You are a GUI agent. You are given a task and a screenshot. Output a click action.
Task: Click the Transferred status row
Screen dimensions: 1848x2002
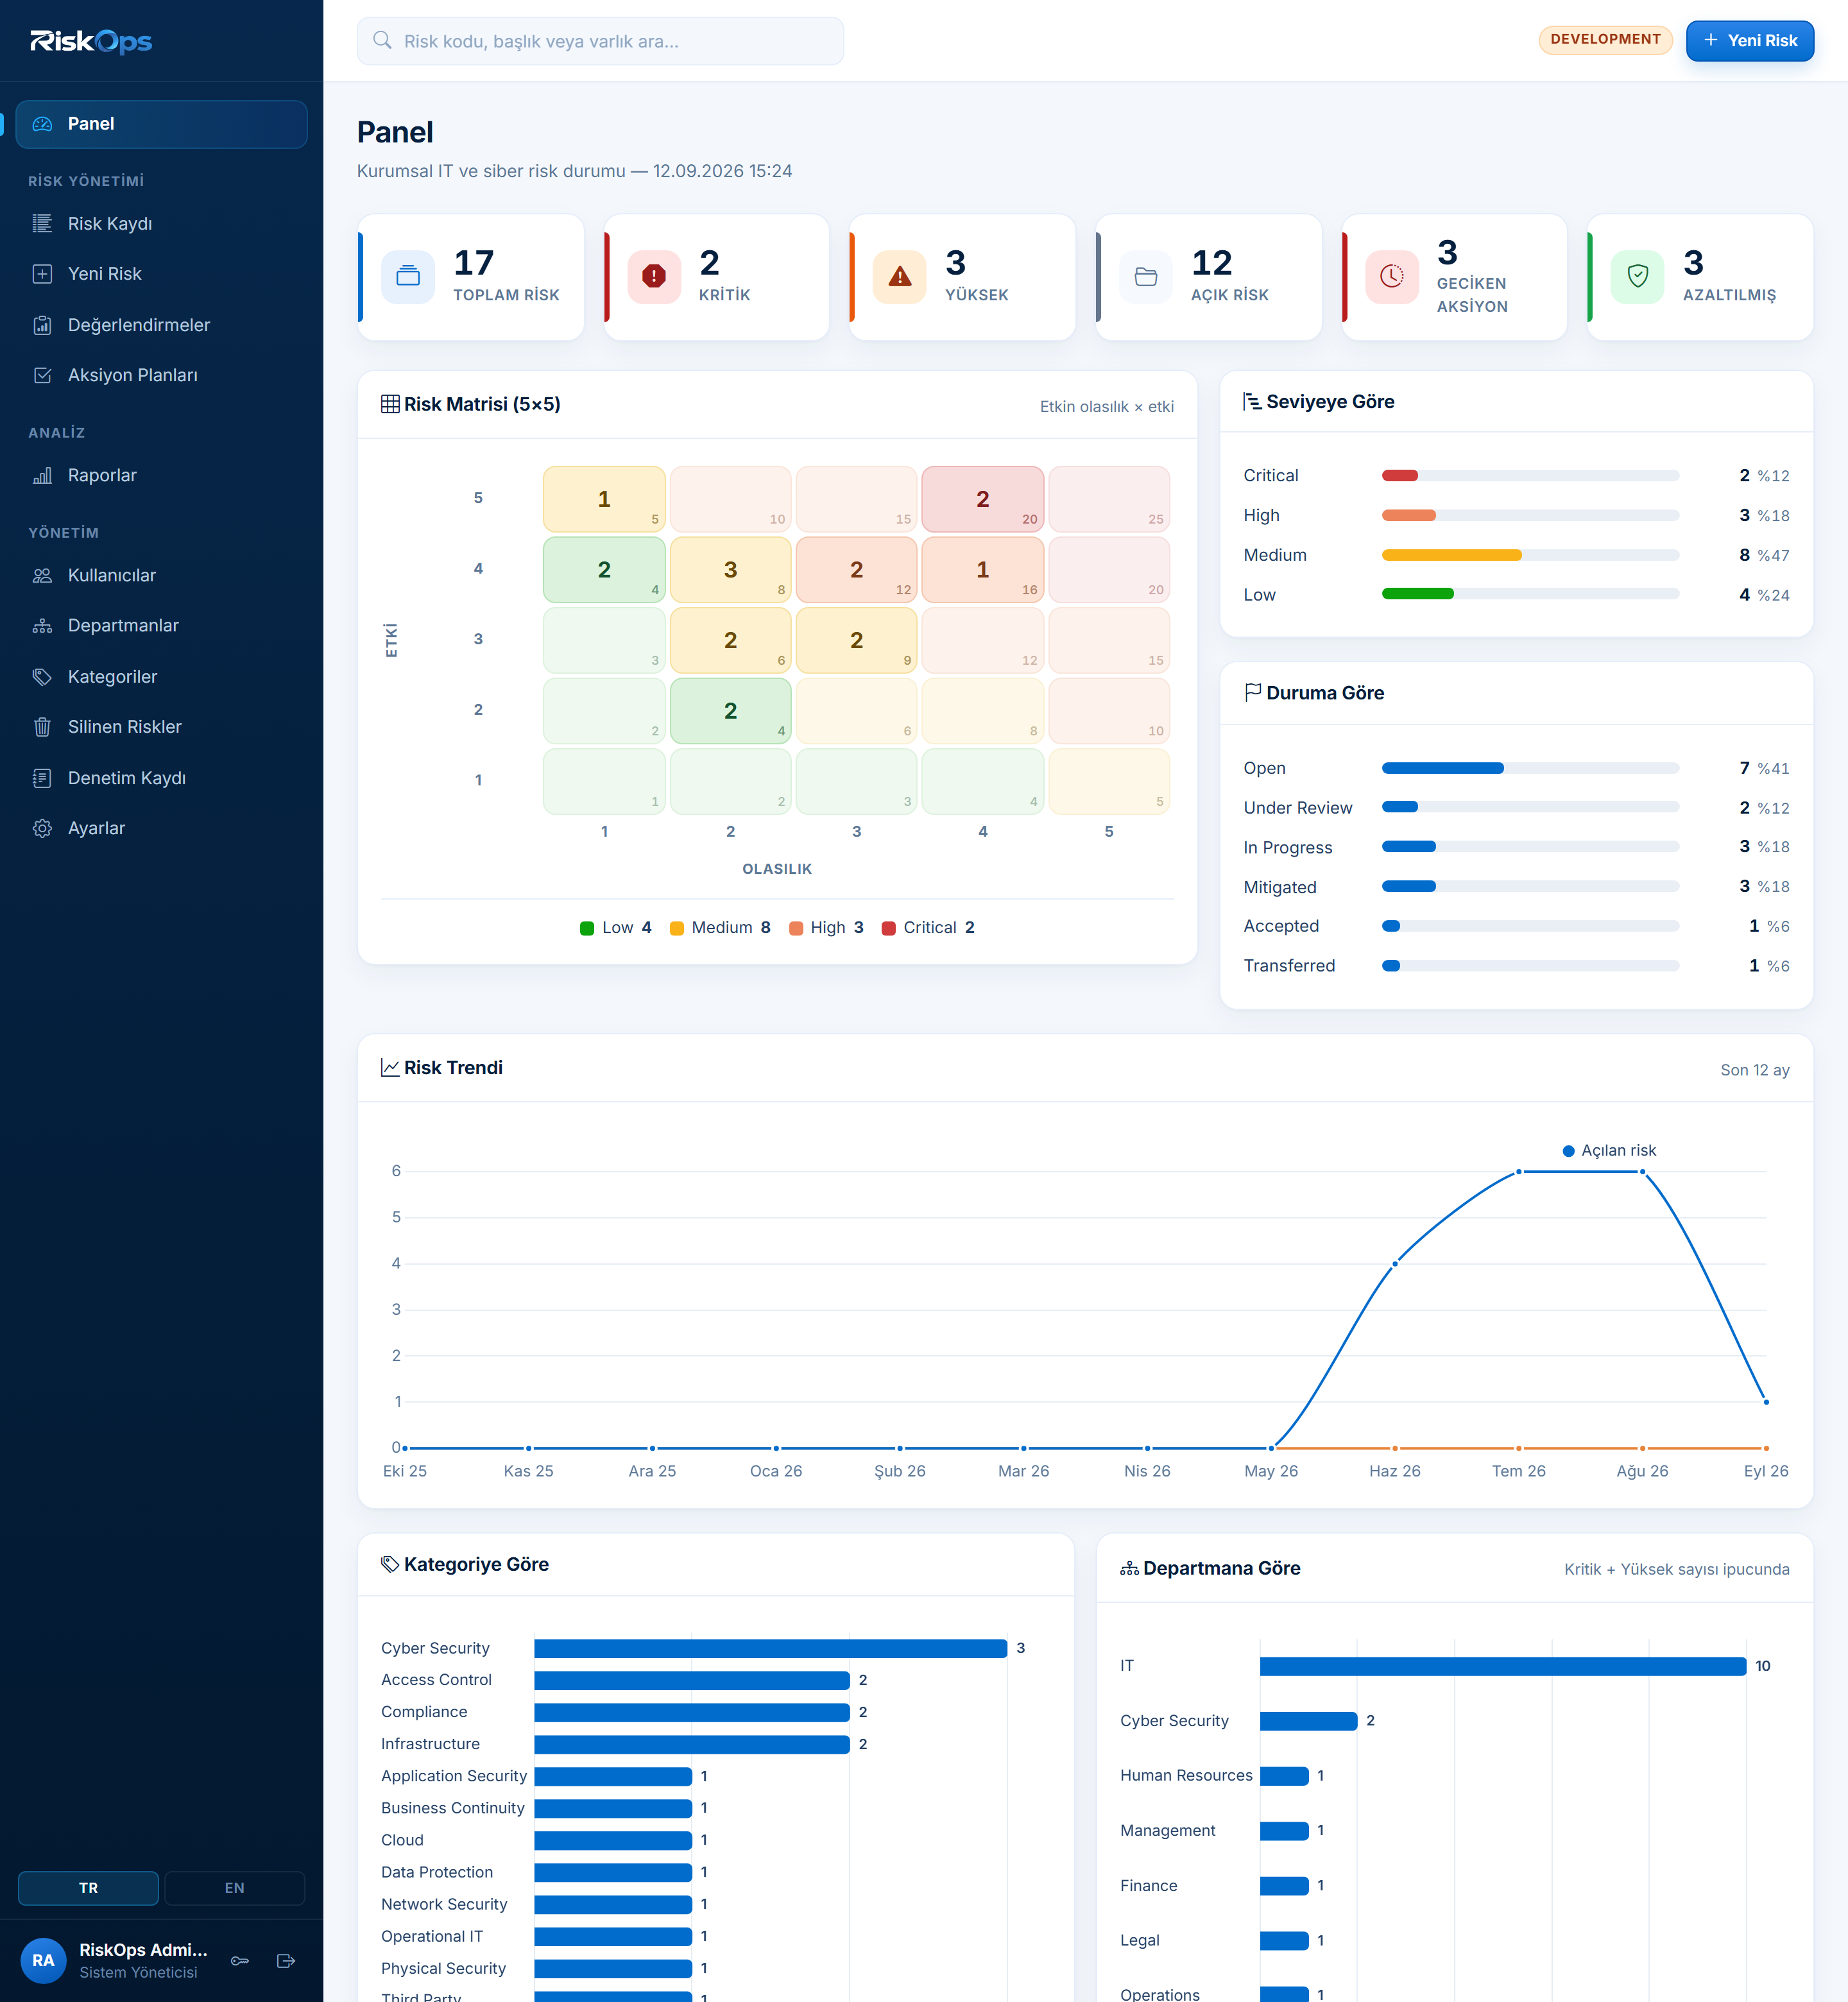(1516, 966)
